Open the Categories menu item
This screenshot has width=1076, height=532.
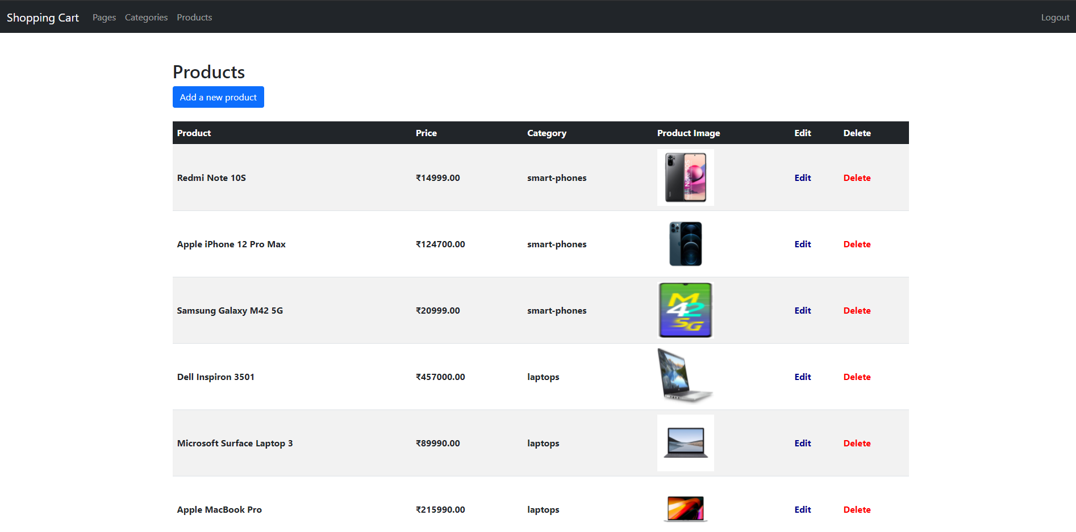[x=146, y=17]
